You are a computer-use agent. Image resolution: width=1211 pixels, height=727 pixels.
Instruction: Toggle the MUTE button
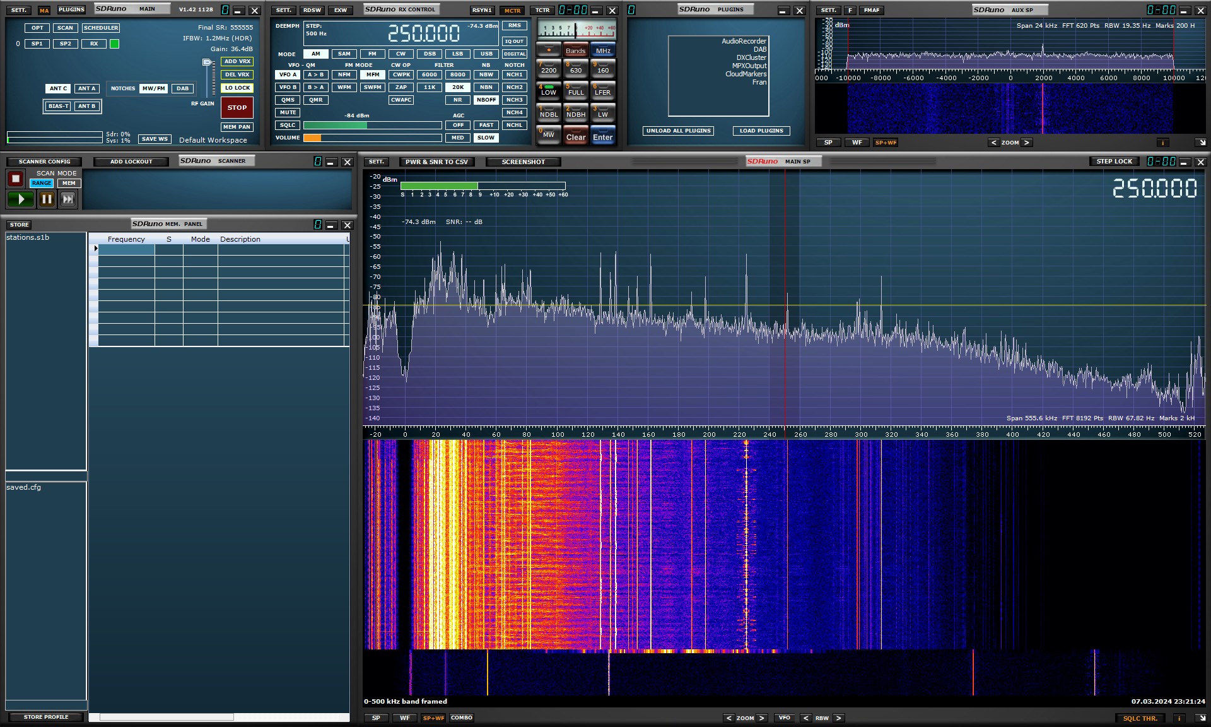(x=288, y=112)
